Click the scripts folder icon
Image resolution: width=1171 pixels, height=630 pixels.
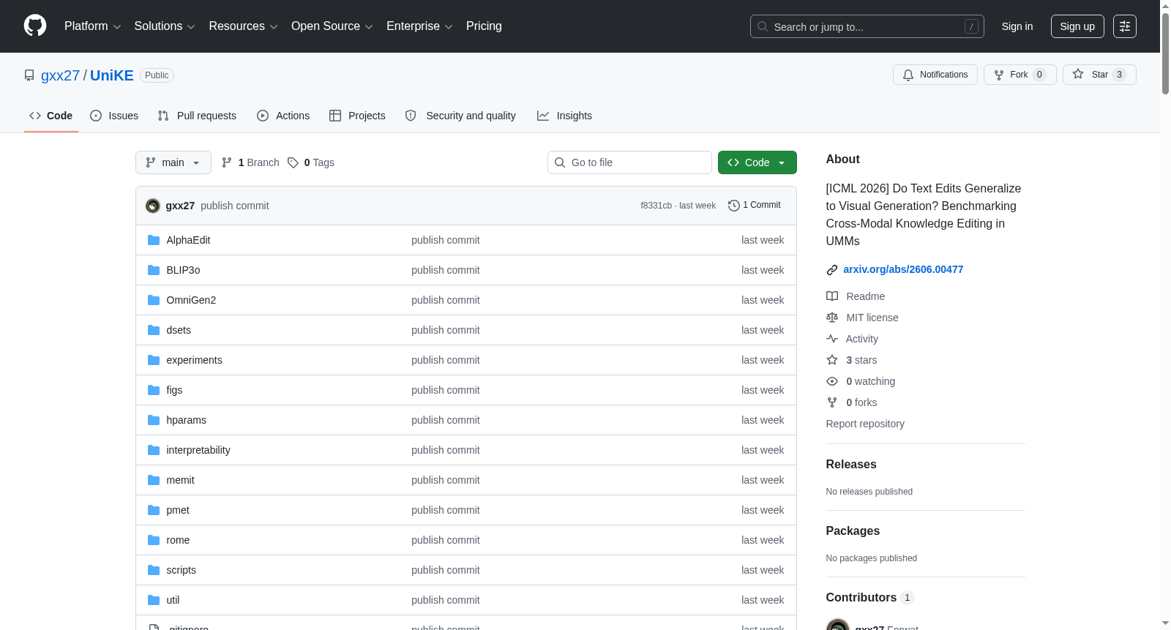point(154,570)
